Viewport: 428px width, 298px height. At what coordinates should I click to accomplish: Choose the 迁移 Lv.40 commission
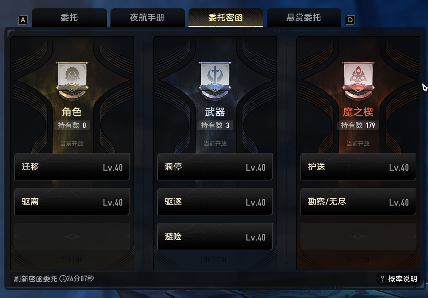point(72,167)
